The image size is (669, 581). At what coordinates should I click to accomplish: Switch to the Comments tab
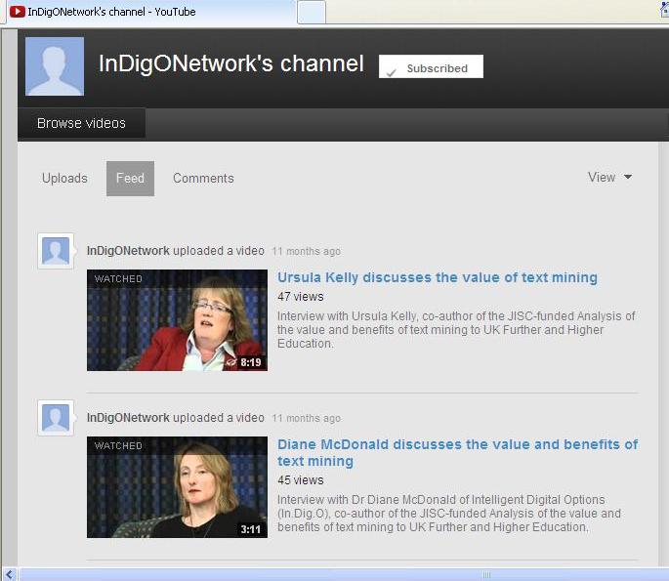203,179
